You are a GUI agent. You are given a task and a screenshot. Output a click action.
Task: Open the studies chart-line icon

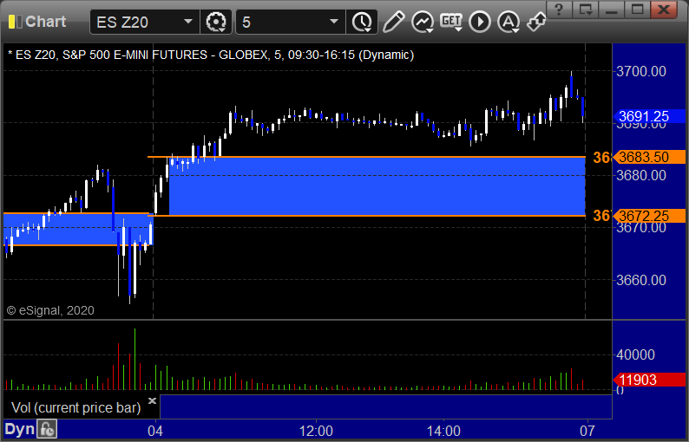point(423,22)
